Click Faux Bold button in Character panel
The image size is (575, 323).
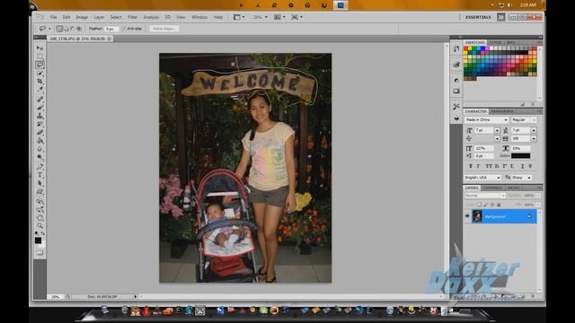(471, 166)
